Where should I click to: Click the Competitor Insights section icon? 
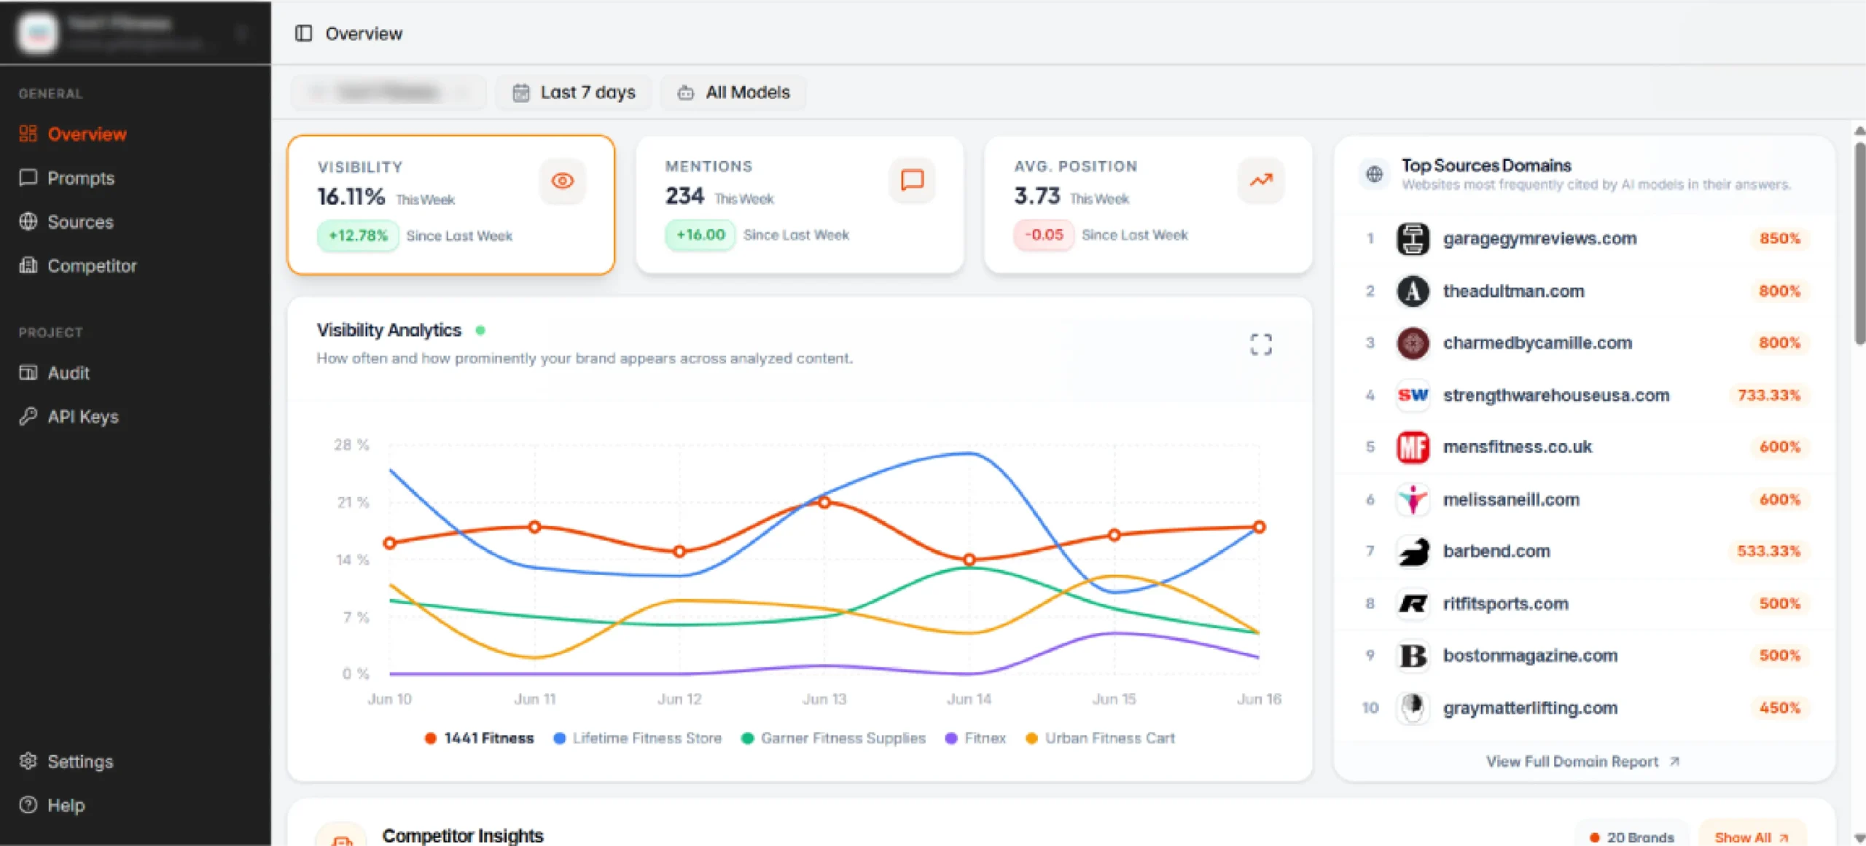click(x=340, y=838)
